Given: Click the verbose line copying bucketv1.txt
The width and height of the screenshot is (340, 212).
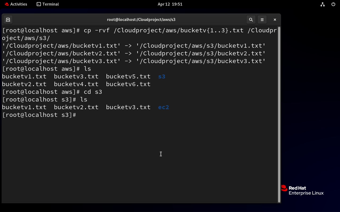Looking at the screenshot, I should [134, 46].
